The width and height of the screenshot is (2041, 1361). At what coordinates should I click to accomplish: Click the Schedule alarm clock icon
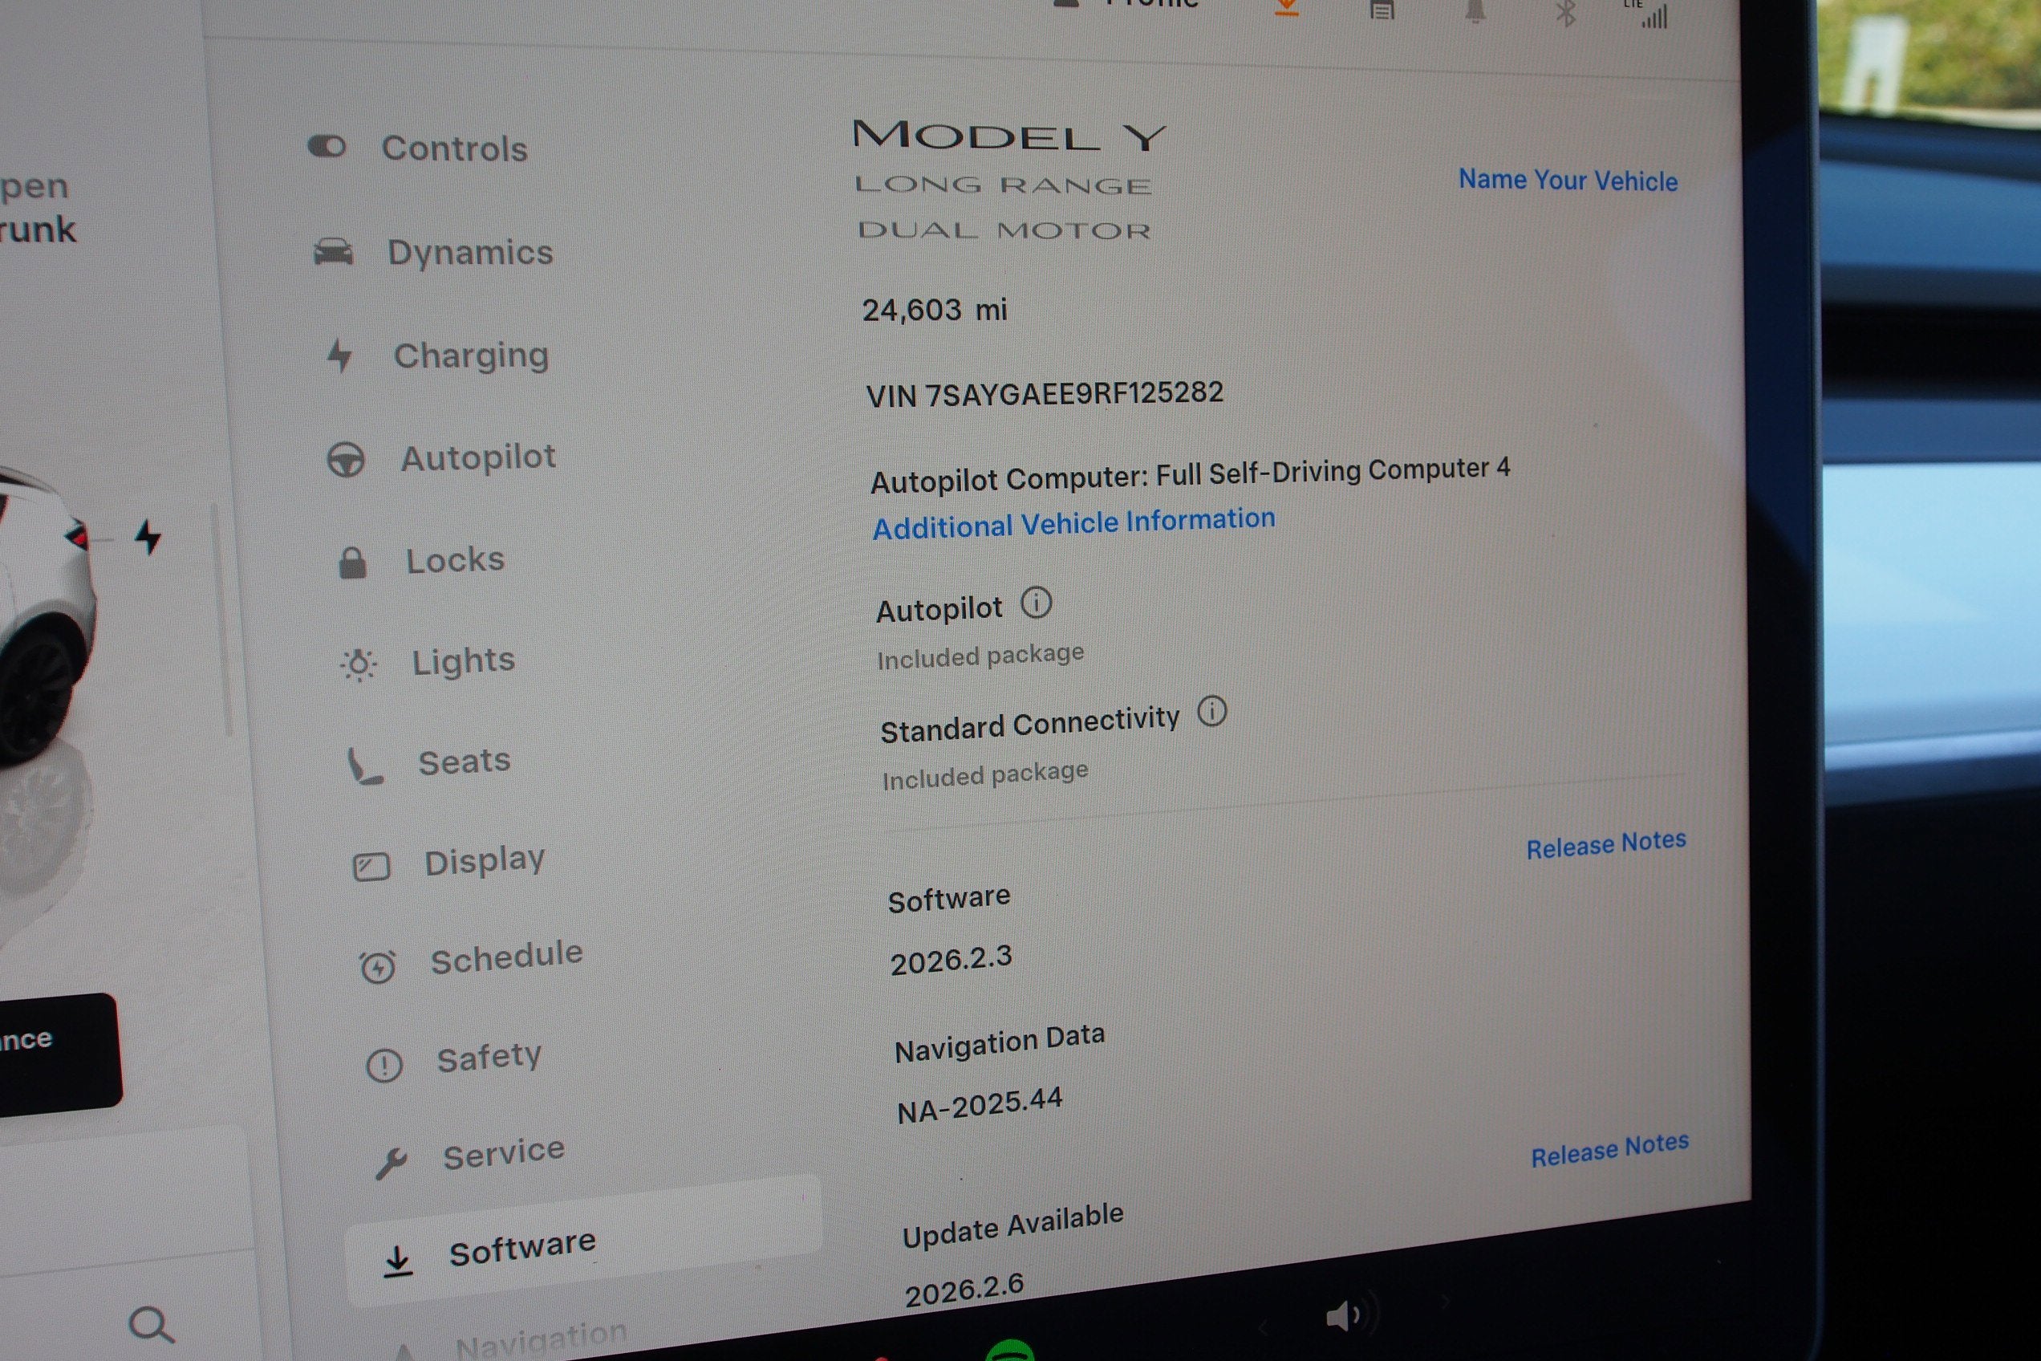378,966
